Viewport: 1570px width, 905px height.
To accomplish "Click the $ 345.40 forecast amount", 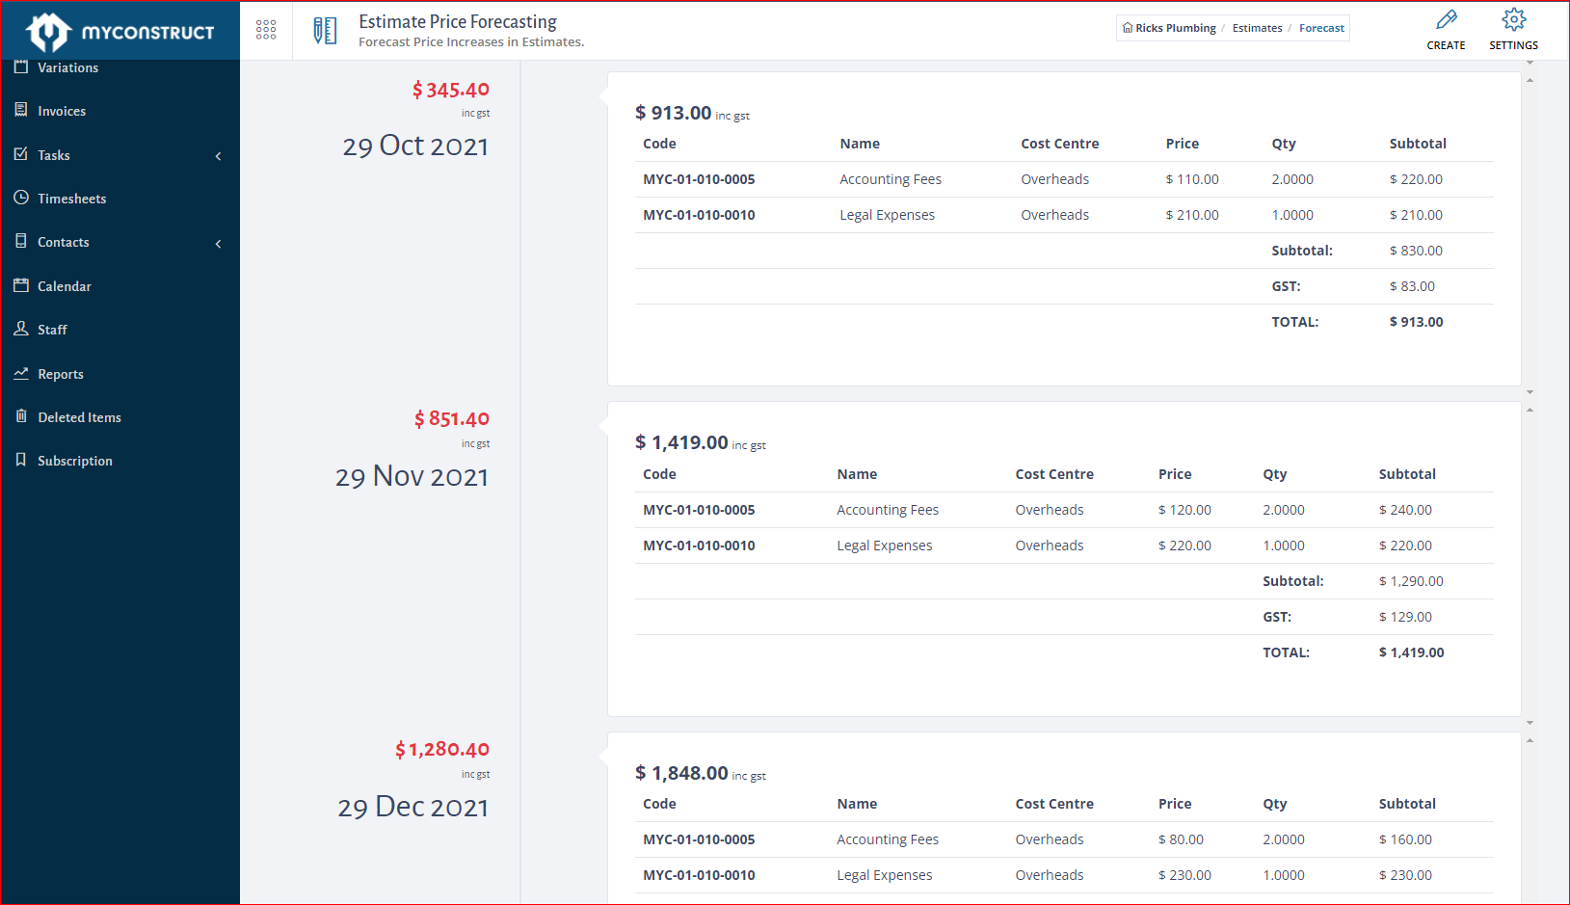I will [x=451, y=90].
